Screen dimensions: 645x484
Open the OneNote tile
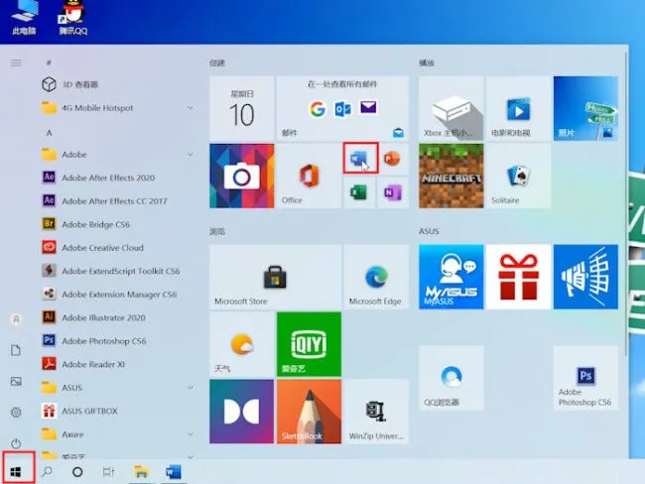392,192
